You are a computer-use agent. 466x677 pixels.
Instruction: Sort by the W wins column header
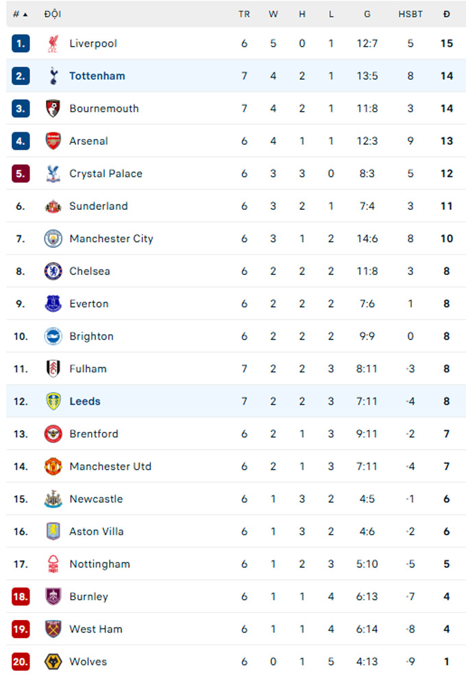tap(273, 14)
